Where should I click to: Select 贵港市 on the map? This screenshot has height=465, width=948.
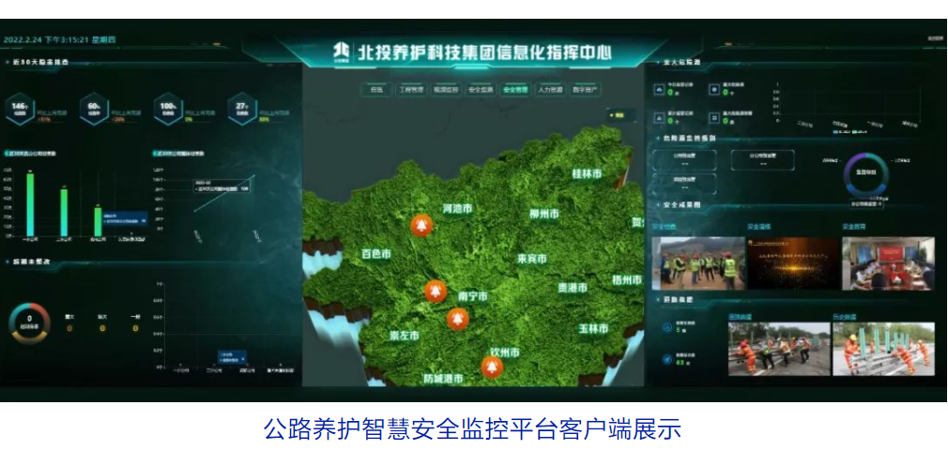tap(572, 288)
